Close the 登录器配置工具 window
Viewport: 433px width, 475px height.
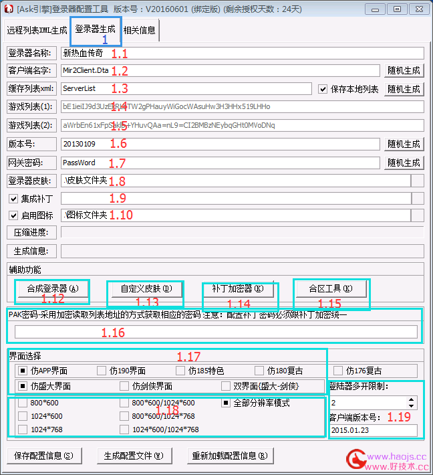(x=419, y=9)
